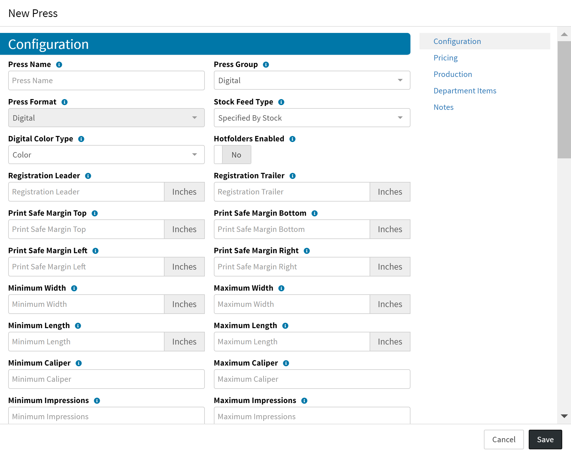Click the scrollbar down arrow
Screen dimensions: 571x453
click(x=564, y=416)
